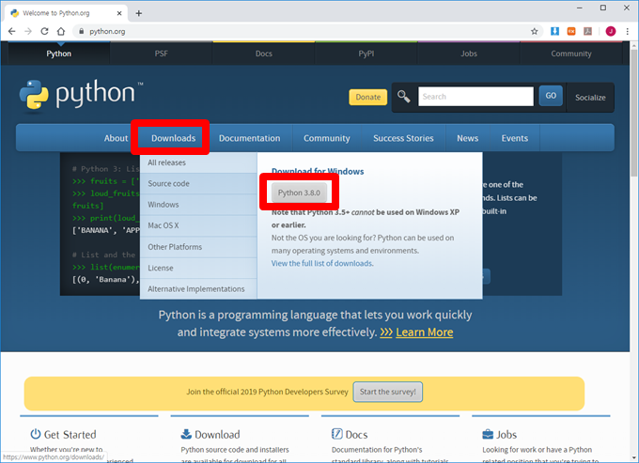Screen dimensions: 639x463
Task: Click the browser forward arrow
Action: click(28, 31)
